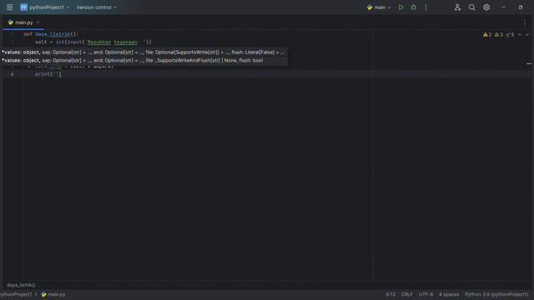Click the warnings count indicator
This screenshot has height=300, width=534.
click(487, 35)
